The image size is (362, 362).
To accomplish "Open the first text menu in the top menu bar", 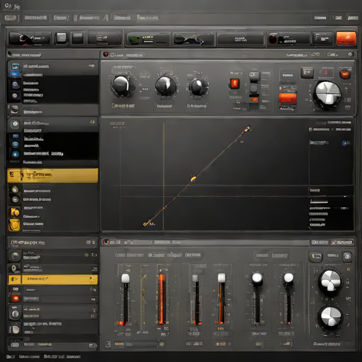I will [x=35, y=18].
